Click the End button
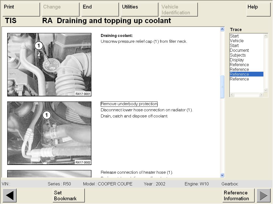Image resolution: width=273 pixels, height=204 pixels. [x=100, y=9]
